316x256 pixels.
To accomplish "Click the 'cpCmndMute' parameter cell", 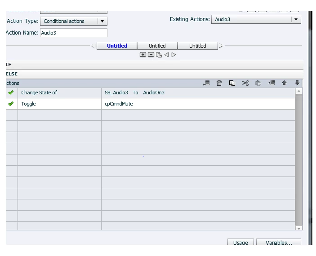I will tap(198, 104).
